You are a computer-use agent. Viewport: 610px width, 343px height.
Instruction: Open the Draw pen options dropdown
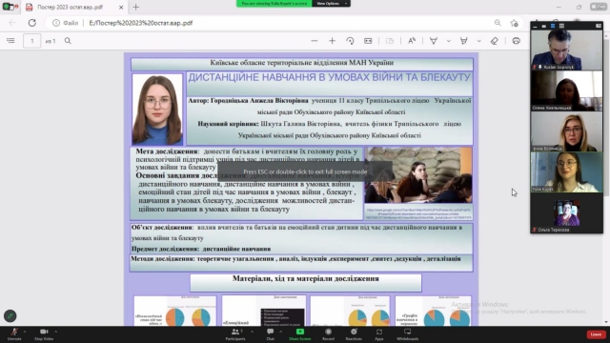point(449,41)
